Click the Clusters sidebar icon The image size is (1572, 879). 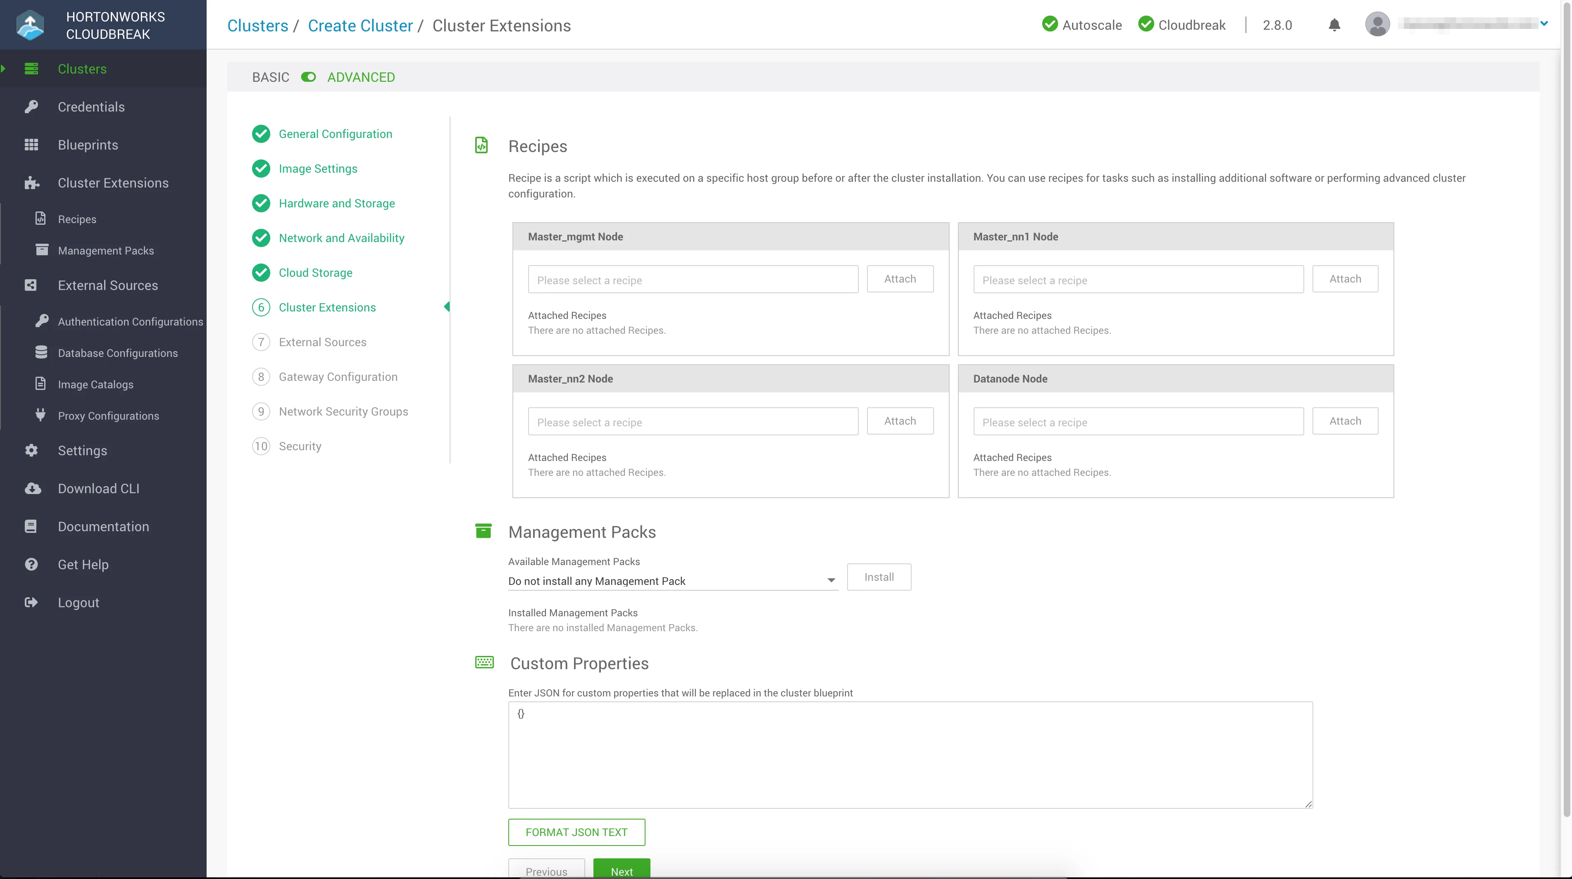click(x=31, y=68)
